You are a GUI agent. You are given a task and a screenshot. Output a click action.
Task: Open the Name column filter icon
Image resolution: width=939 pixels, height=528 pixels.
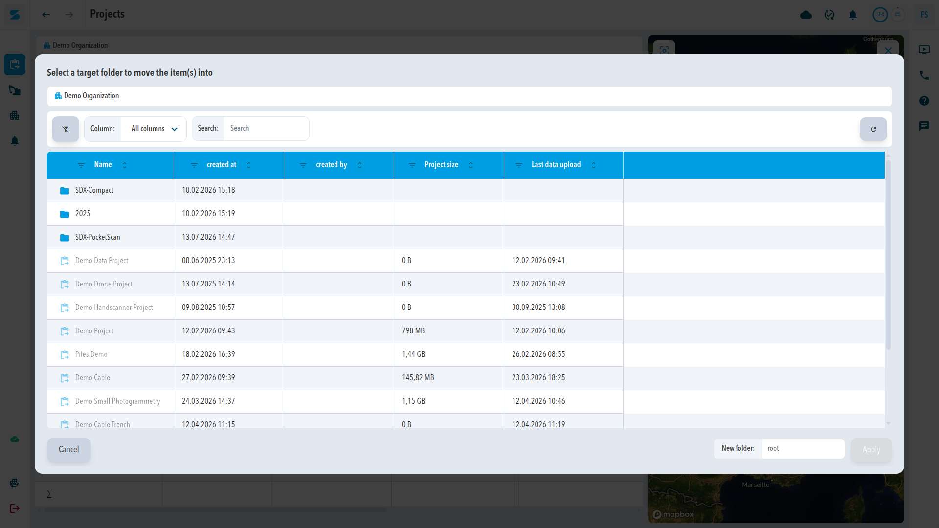[x=82, y=165]
